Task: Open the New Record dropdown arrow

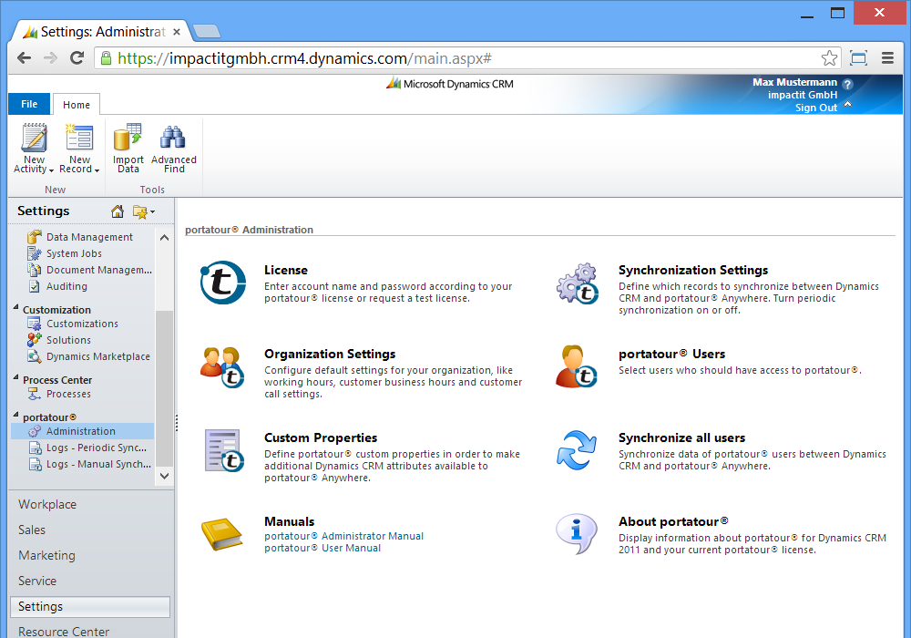Action: [x=97, y=170]
